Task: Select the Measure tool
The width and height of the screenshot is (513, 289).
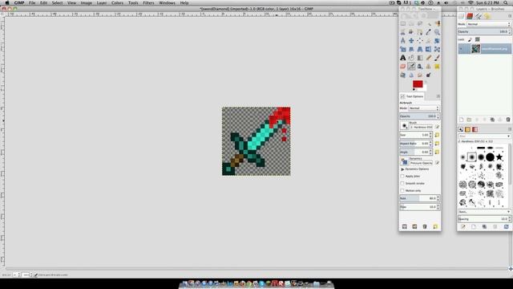Action: (x=402, y=41)
